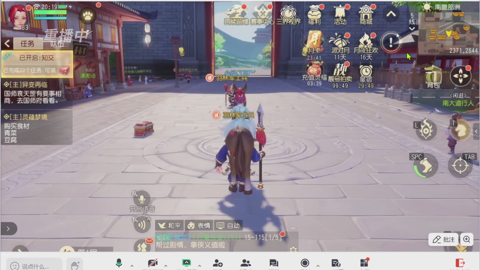
Task: Toggle screen sharing in meeting toolbar
Action: click(186, 263)
